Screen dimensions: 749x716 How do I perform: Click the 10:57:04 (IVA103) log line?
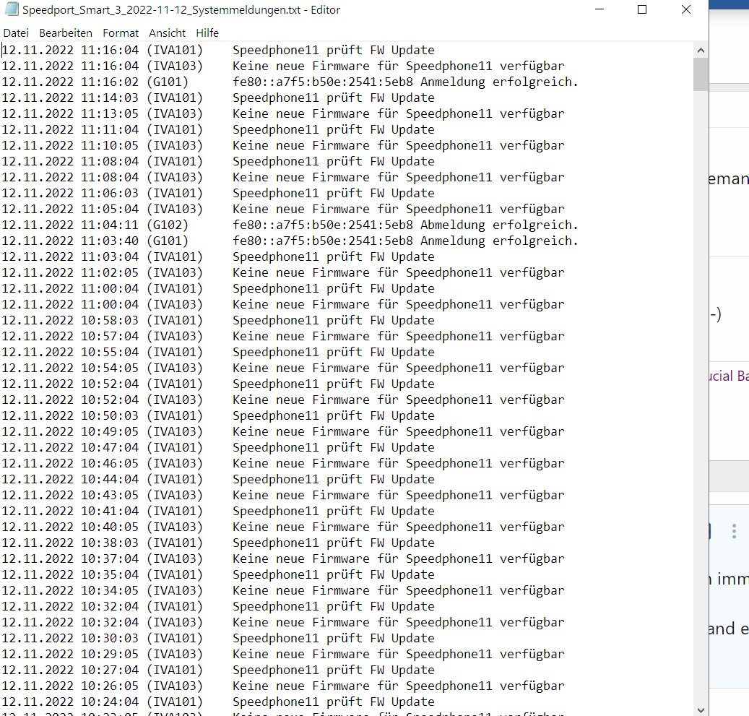[283, 336]
